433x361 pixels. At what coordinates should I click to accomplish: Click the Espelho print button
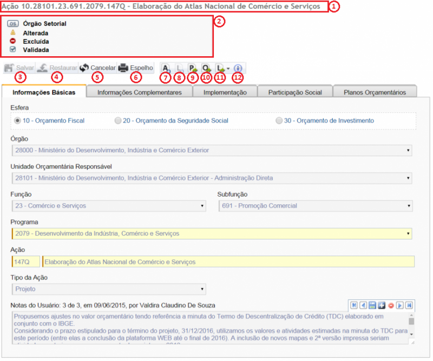tap(136, 68)
